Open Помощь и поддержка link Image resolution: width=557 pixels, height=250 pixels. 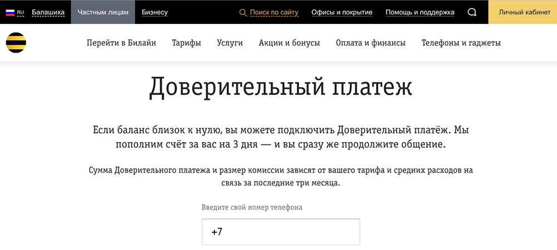tap(420, 12)
